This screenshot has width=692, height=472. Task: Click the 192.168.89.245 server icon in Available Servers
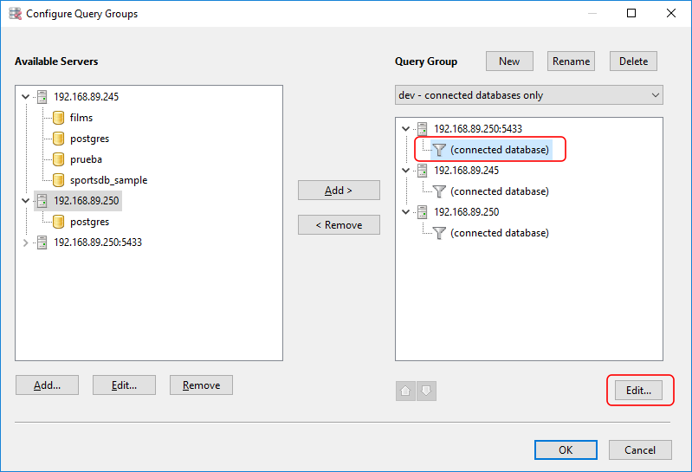click(x=42, y=97)
